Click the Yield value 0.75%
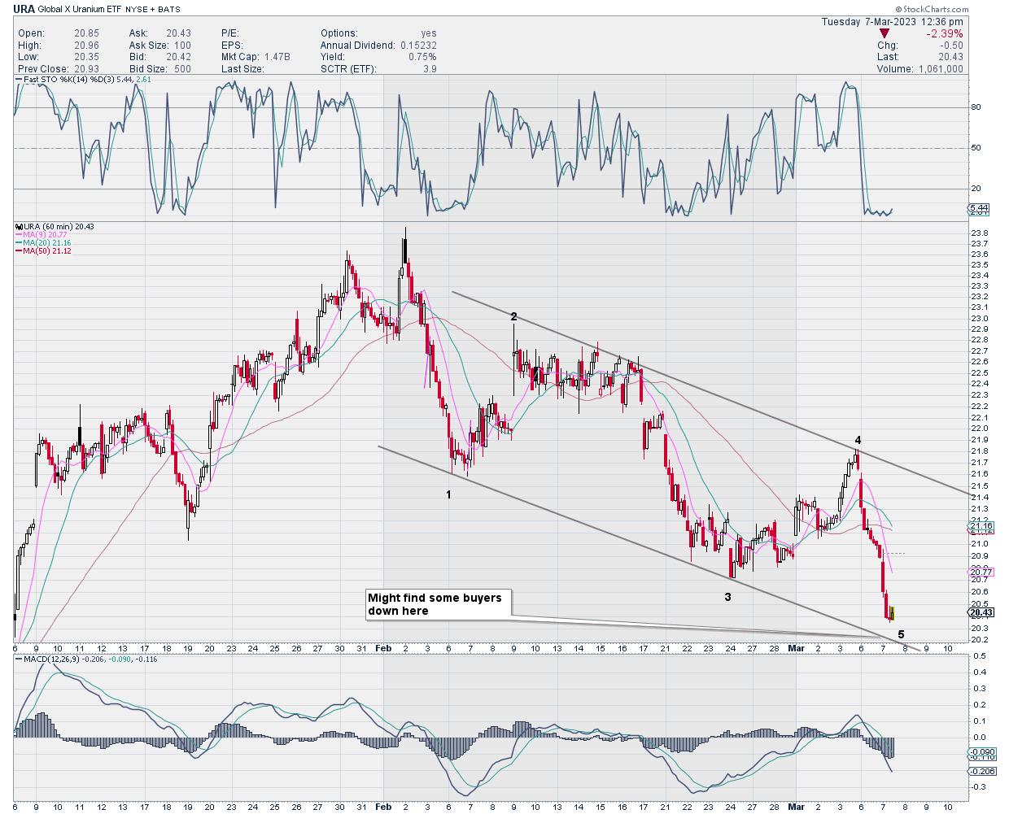Image resolution: width=1009 pixels, height=814 pixels. click(x=422, y=57)
